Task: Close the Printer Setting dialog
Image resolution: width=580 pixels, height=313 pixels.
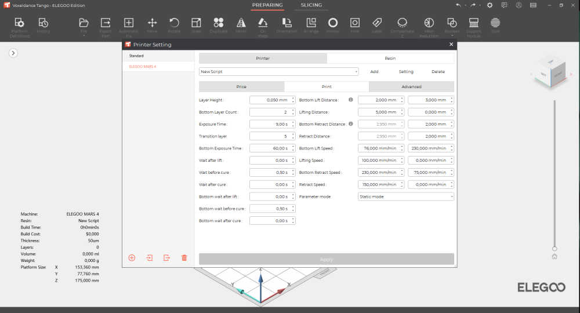Action: coord(451,45)
